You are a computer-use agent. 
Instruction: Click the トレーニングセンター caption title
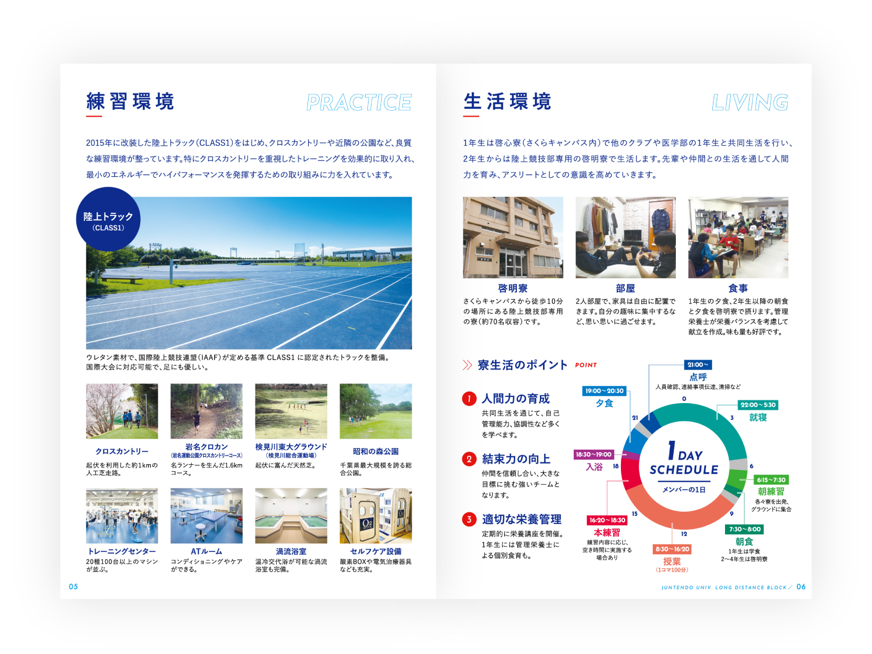(x=122, y=551)
